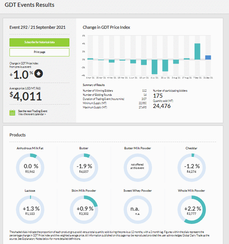
Task: Click the Products section heading
Action: [x=17, y=135]
